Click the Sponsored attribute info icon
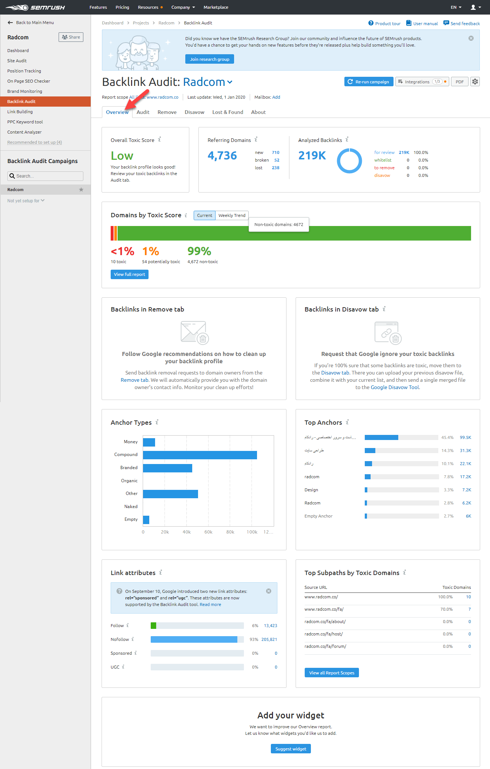Viewport: 490px width, 769px height. [x=135, y=653]
